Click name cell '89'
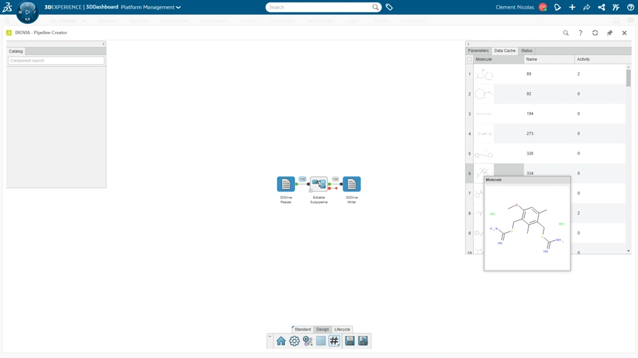Screen dimensions: 638x358 click(549, 74)
